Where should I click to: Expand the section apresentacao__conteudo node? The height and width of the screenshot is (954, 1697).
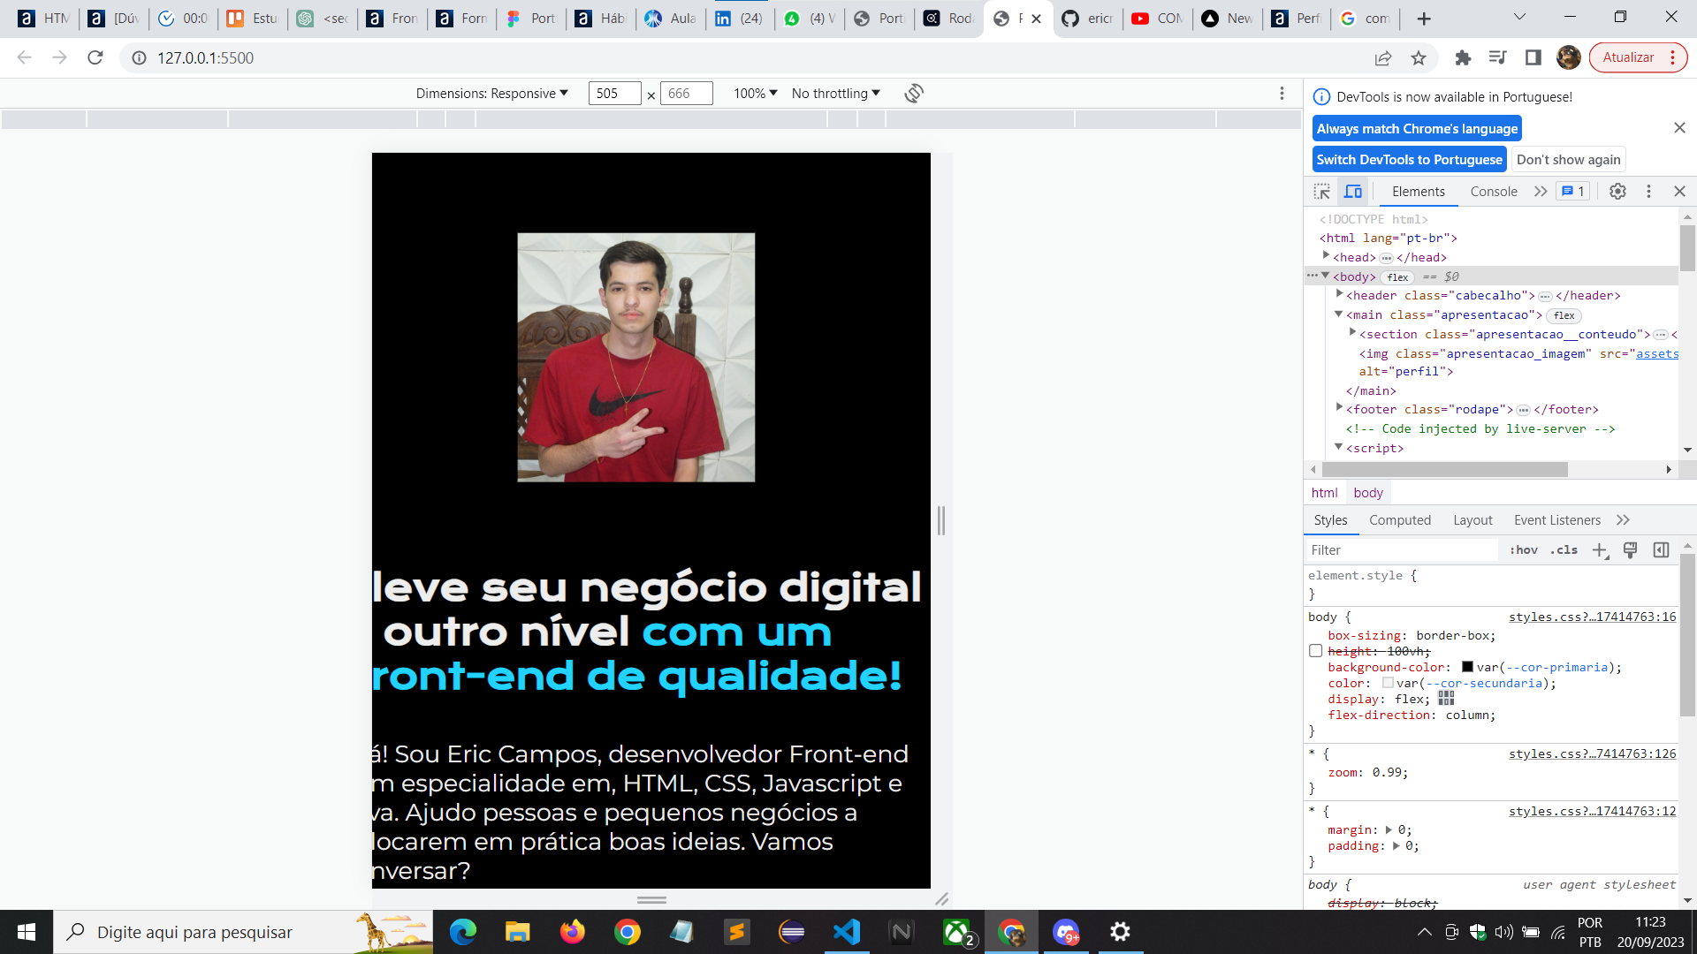click(x=1352, y=333)
